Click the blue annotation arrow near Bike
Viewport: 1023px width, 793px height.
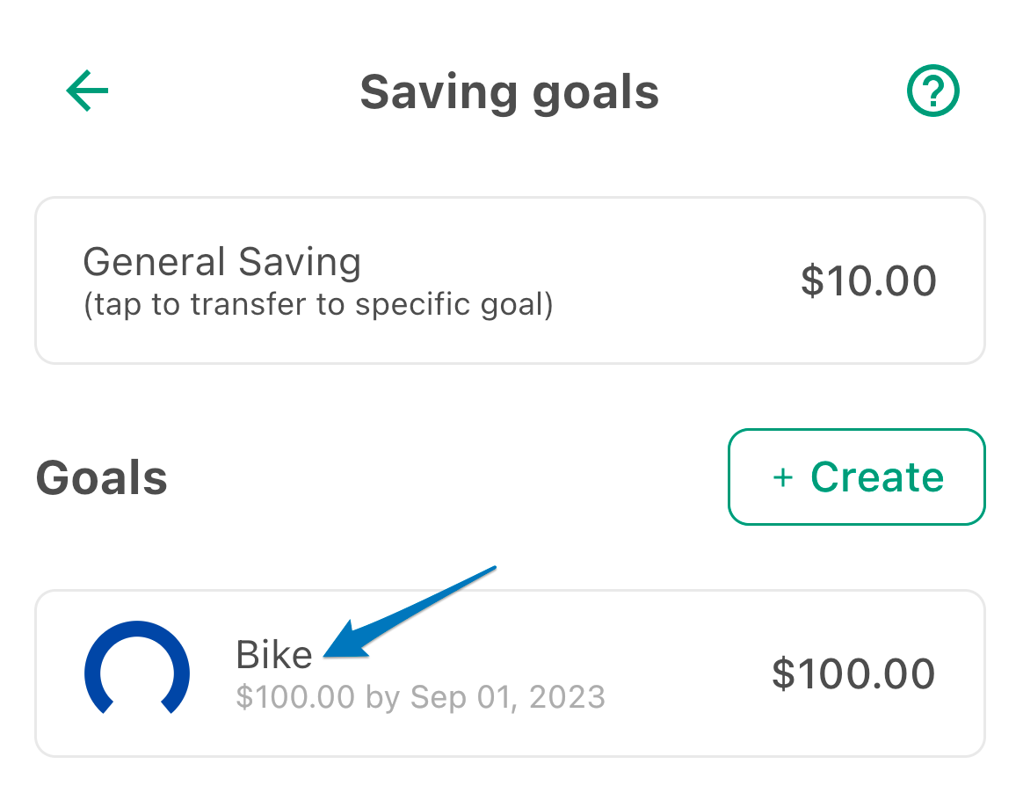point(410,612)
